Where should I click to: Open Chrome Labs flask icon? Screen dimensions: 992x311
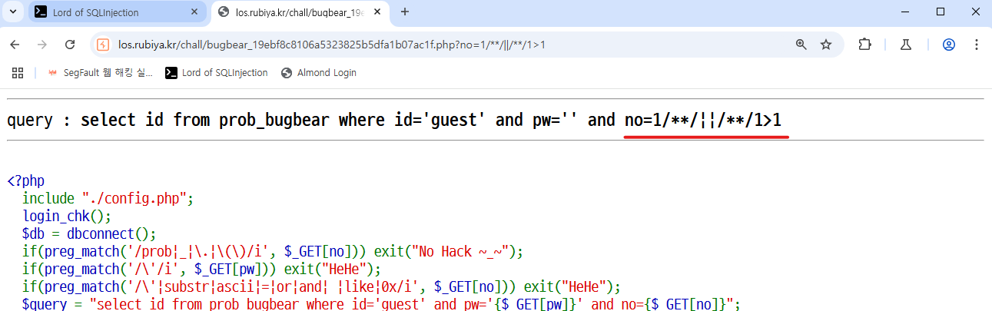pyautogui.click(x=906, y=45)
